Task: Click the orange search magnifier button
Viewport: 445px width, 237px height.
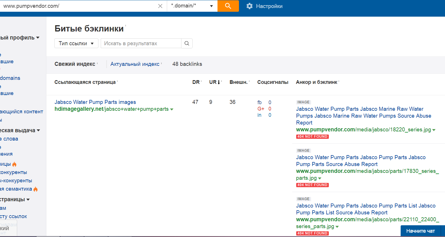Action: [228, 6]
